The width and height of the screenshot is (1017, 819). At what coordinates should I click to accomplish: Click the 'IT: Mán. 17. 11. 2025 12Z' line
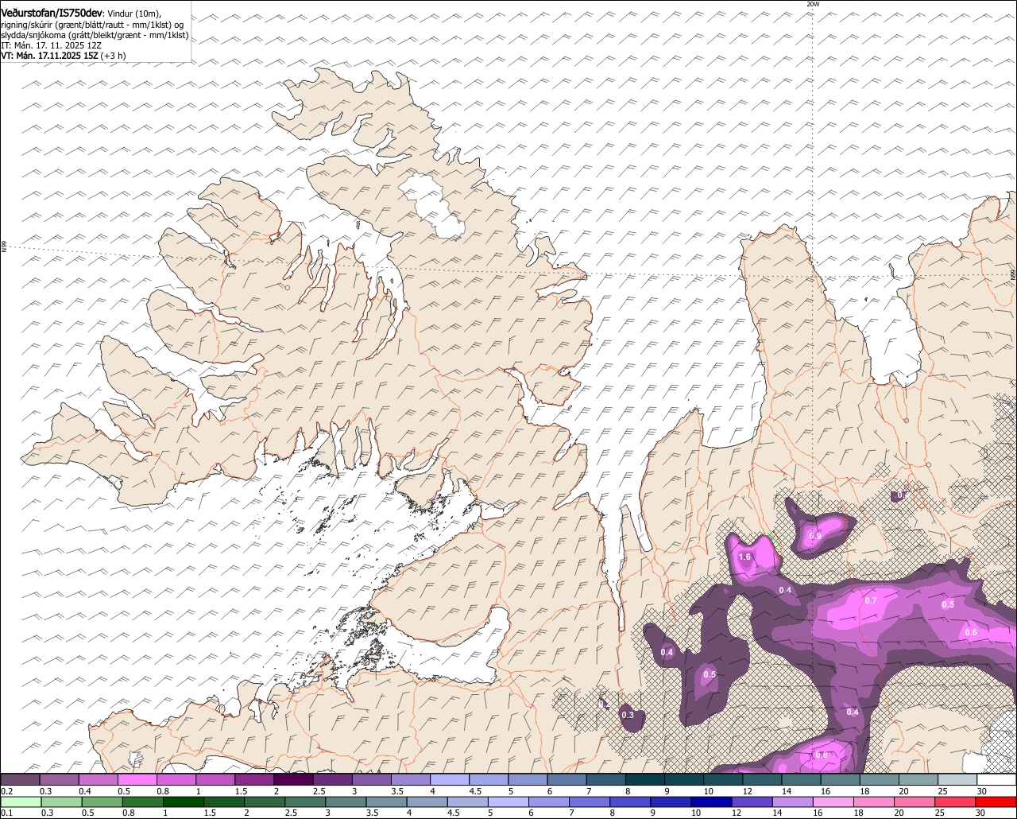coord(51,45)
